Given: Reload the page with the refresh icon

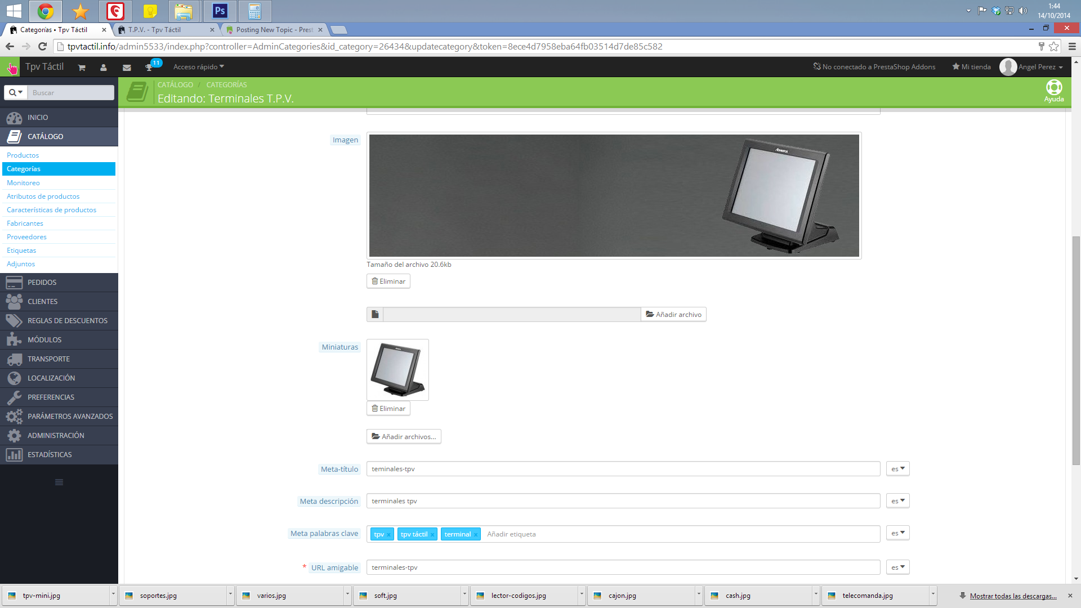Looking at the screenshot, I should 42,47.
